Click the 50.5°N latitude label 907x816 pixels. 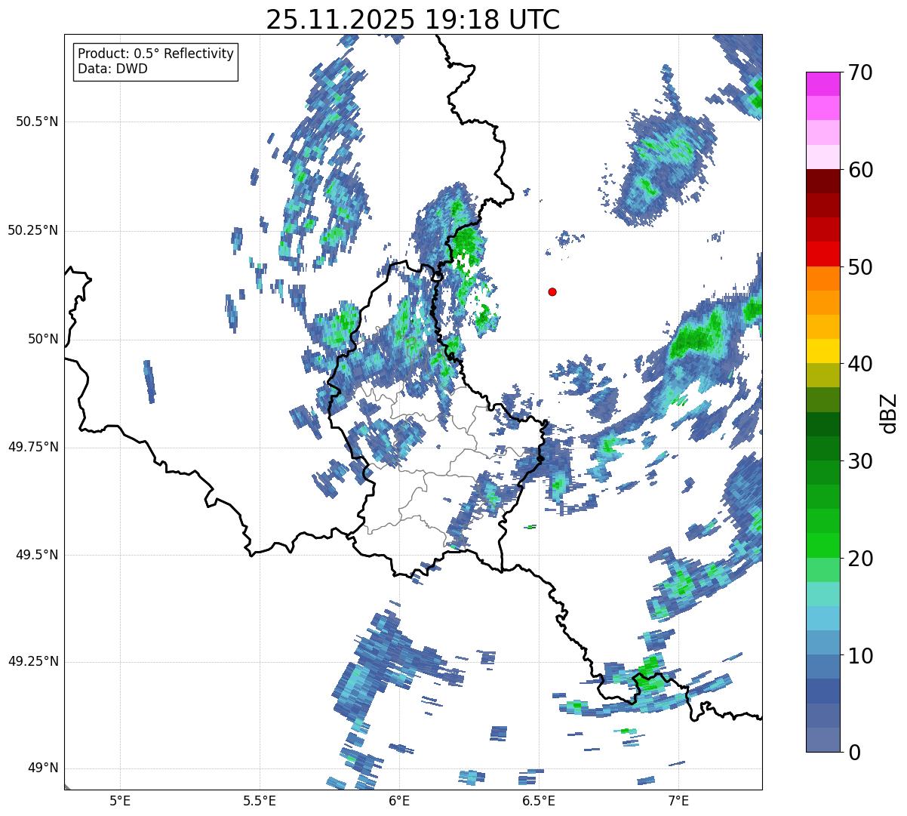36,122
